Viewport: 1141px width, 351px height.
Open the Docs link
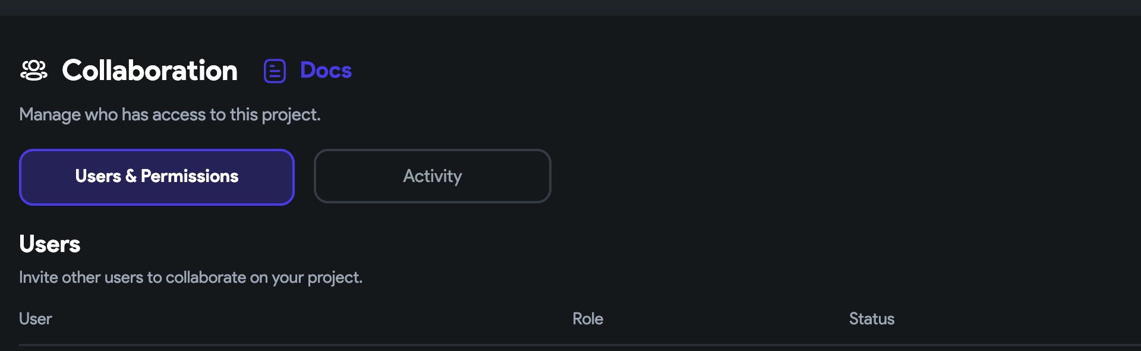tap(326, 71)
